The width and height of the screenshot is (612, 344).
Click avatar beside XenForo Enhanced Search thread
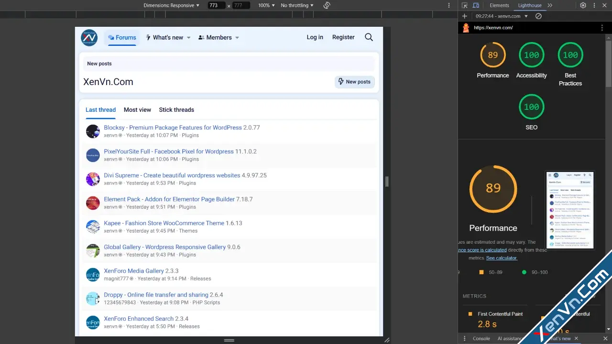click(x=93, y=322)
